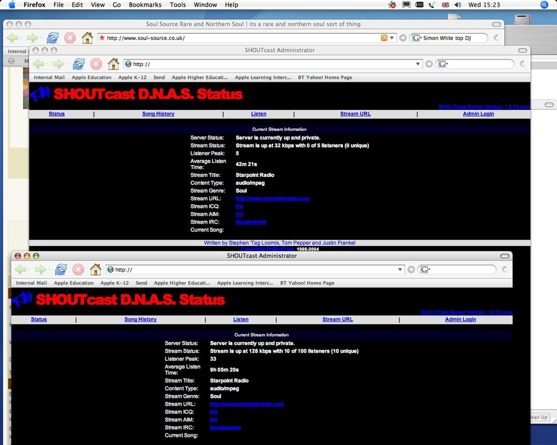
Task: Click the RSS feed icon in Soul Source address bar
Action: pos(384,38)
